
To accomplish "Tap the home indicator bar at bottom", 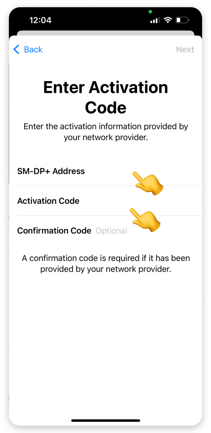I will 106,420.
